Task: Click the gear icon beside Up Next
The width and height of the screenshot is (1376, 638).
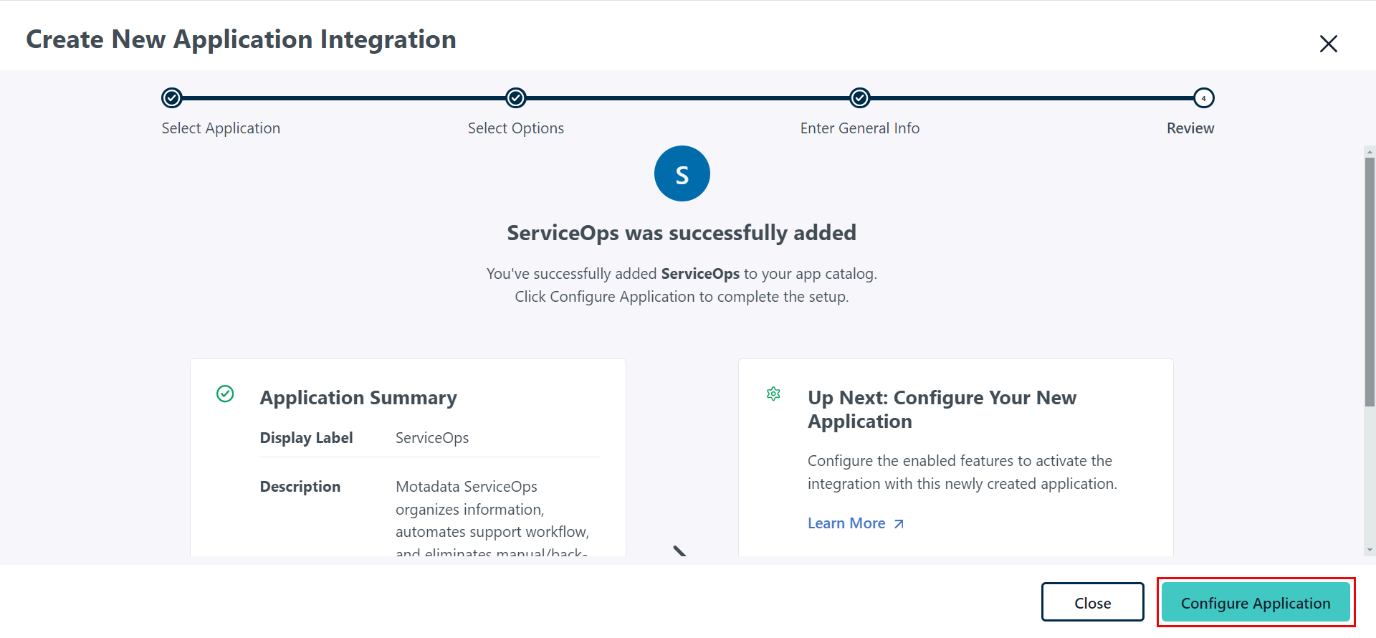Action: 773,394
